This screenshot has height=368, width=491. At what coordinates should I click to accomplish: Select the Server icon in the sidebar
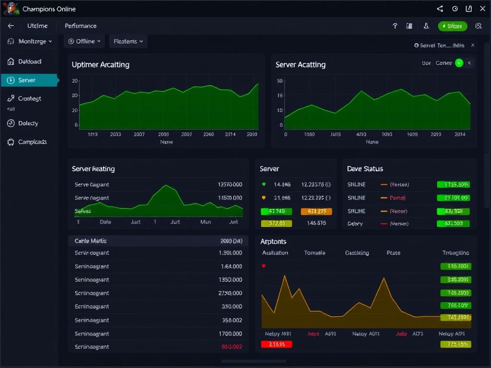click(x=11, y=80)
